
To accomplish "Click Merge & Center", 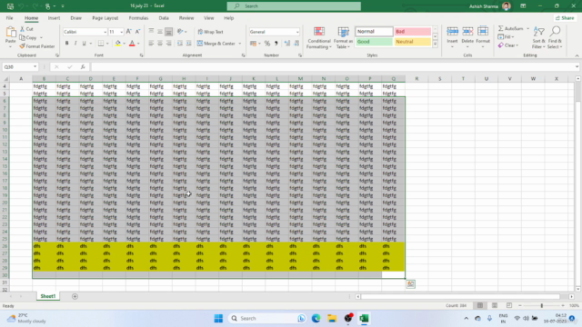I will point(216,44).
